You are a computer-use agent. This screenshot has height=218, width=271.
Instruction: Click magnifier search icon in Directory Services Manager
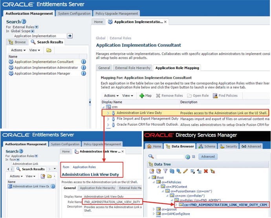(151, 156)
